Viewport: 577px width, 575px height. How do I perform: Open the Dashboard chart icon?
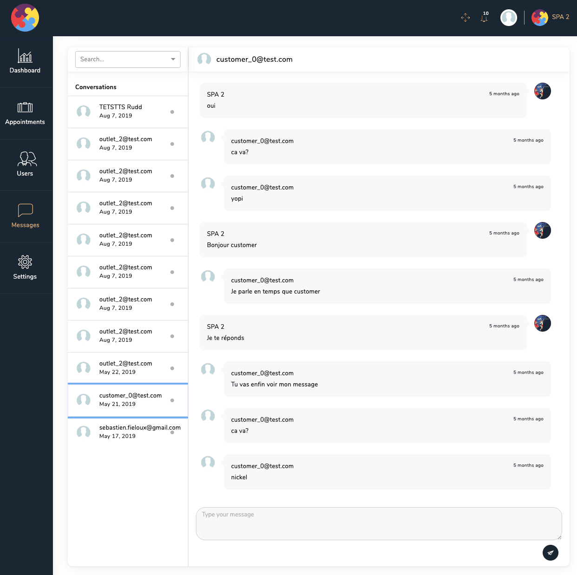pyautogui.click(x=25, y=56)
